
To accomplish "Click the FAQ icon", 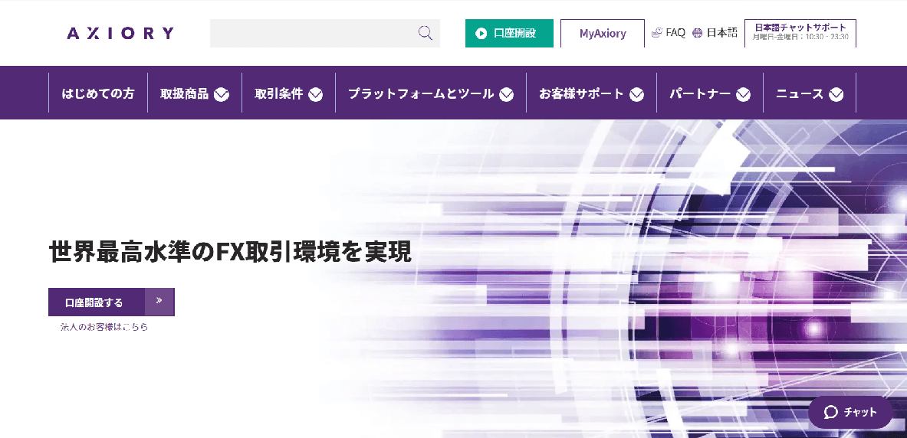I will [x=656, y=33].
